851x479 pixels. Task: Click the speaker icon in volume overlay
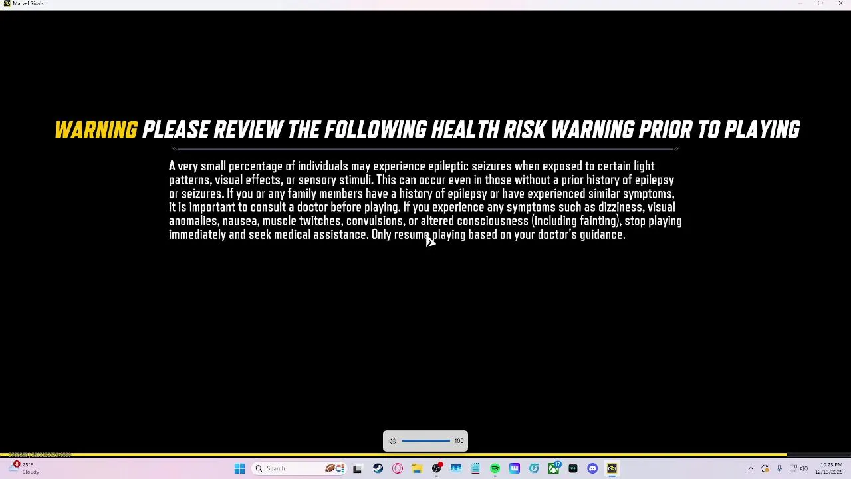(x=392, y=441)
